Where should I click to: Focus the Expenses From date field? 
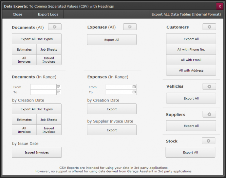(119, 87)
